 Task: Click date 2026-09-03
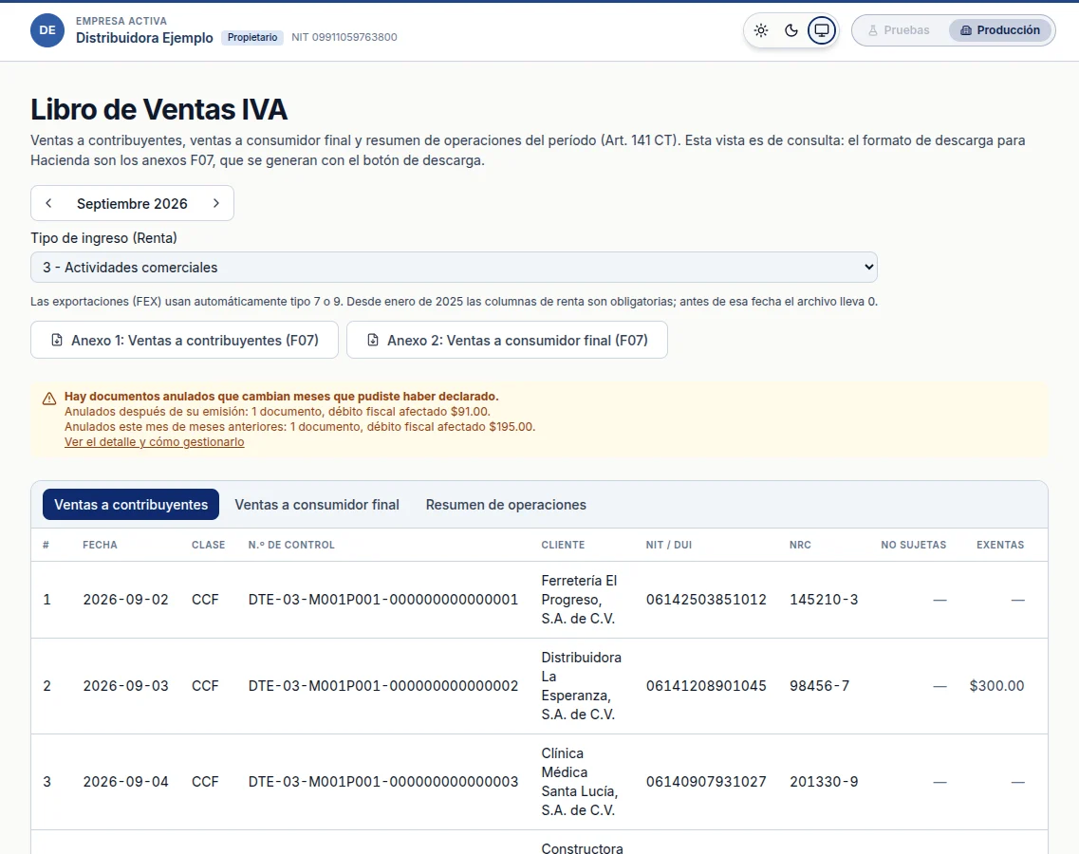pyautogui.click(x=126, y=685)
